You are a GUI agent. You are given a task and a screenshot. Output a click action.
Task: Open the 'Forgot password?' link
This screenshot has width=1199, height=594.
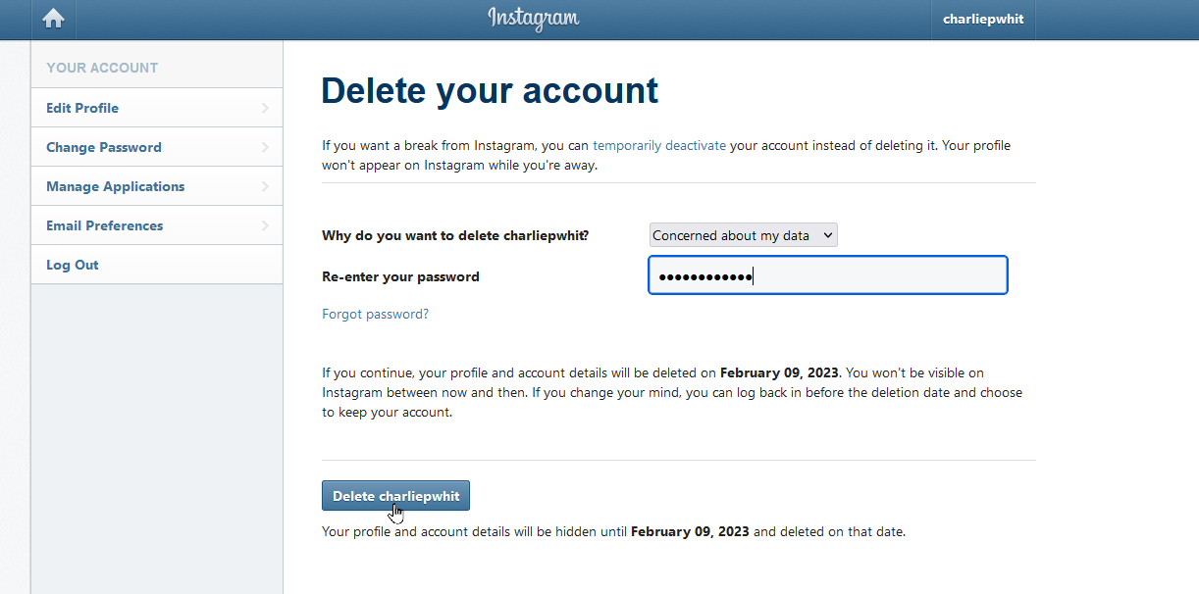(x=375, y=313)
